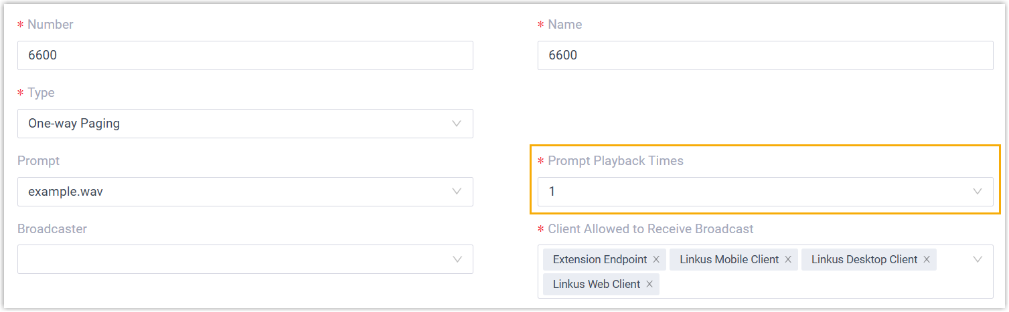1009x312 pixels.
Task: Expand Client Allowed to Receive Broadcast chevron
Action: click(x=978, y=260)
